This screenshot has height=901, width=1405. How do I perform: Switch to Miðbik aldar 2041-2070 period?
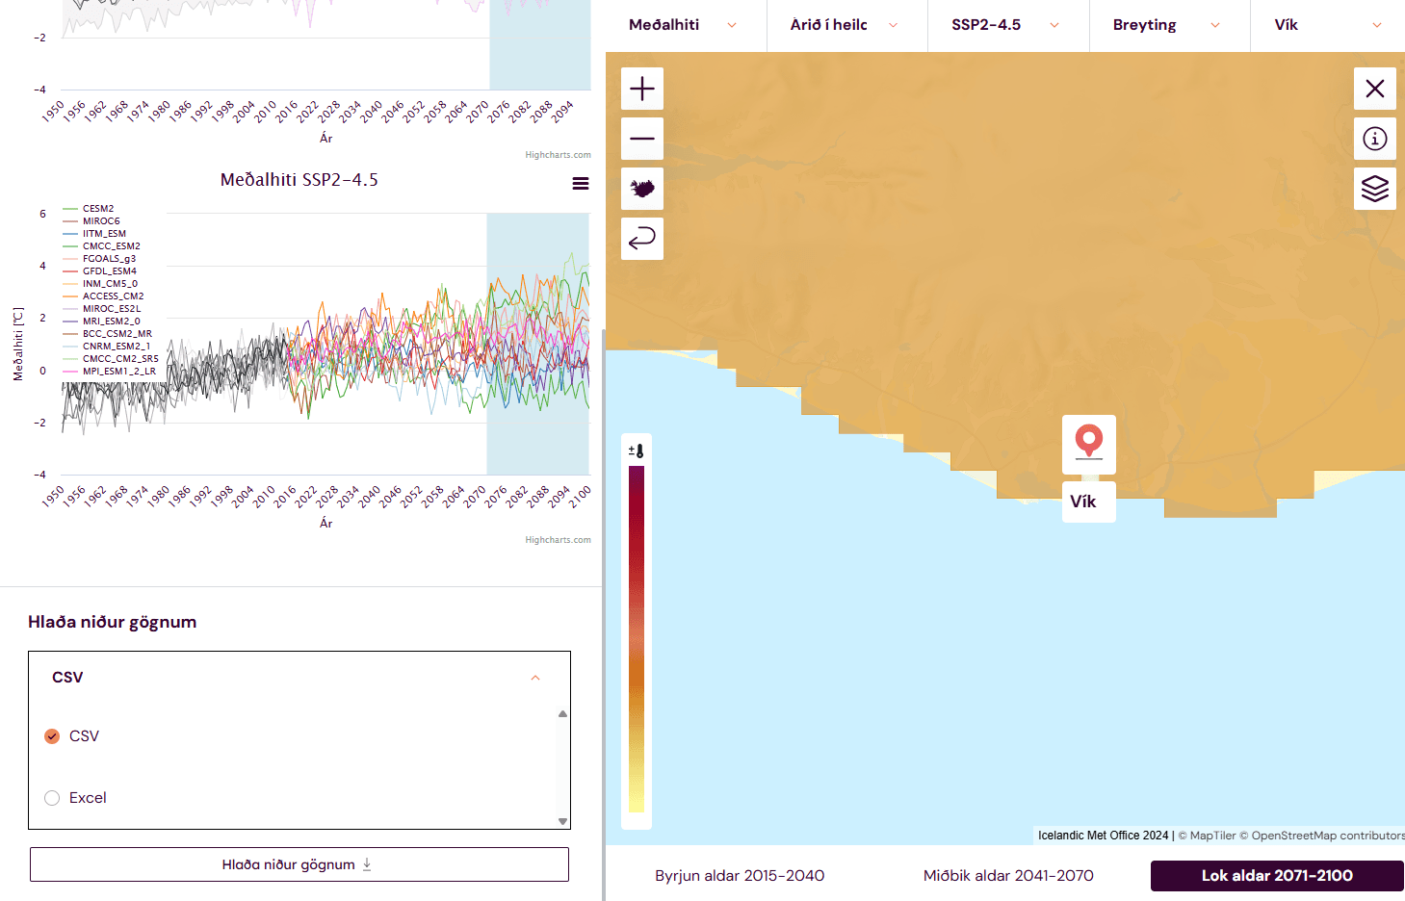1008,876
